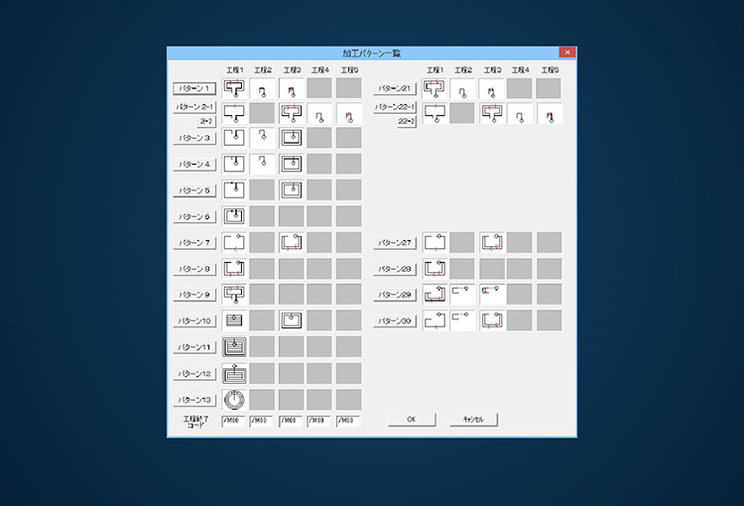This screenshot has width=744, height=506.
Task: Select the パターン 3 工程2 diagram icon
Action: click(x=263, y=138)
